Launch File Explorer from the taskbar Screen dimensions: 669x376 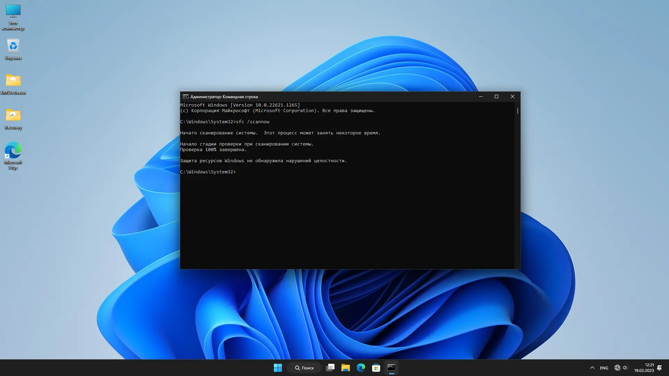345,368
